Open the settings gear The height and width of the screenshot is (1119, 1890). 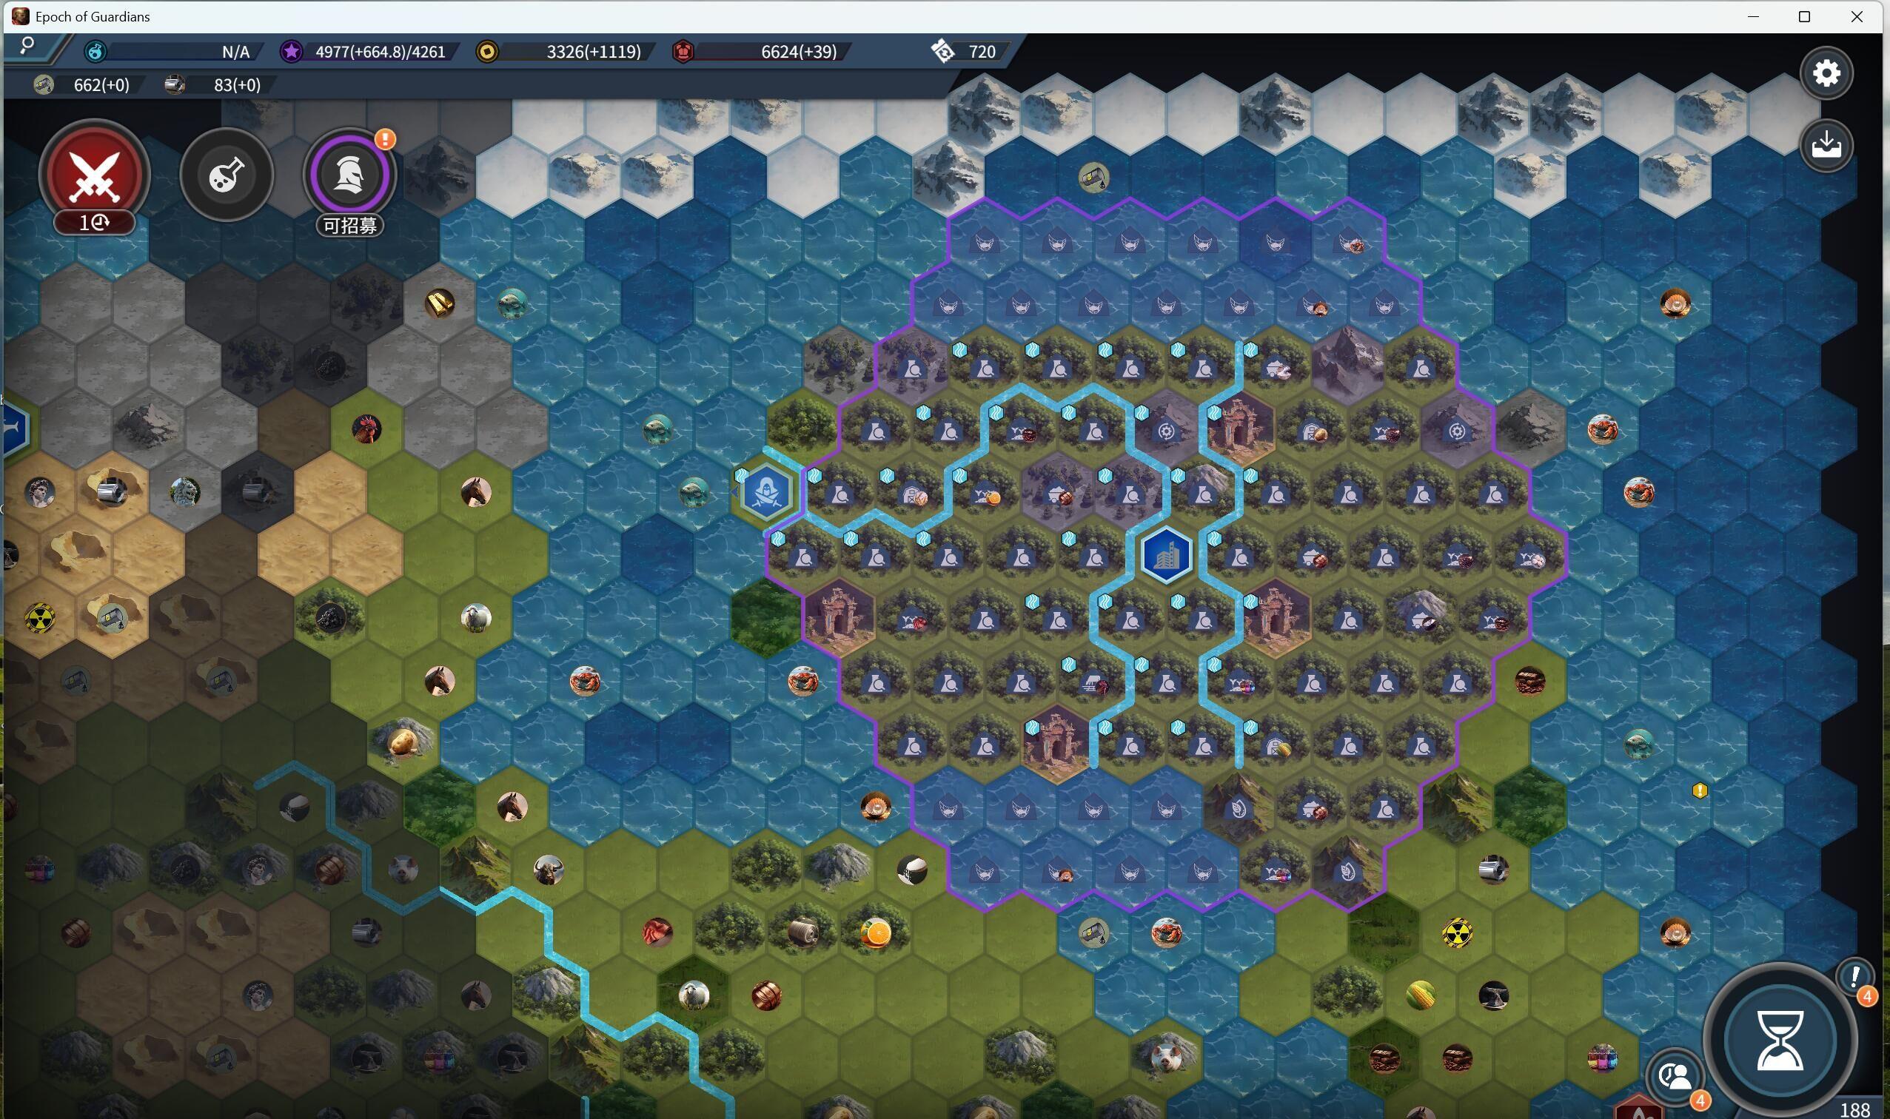[1826, 73]
